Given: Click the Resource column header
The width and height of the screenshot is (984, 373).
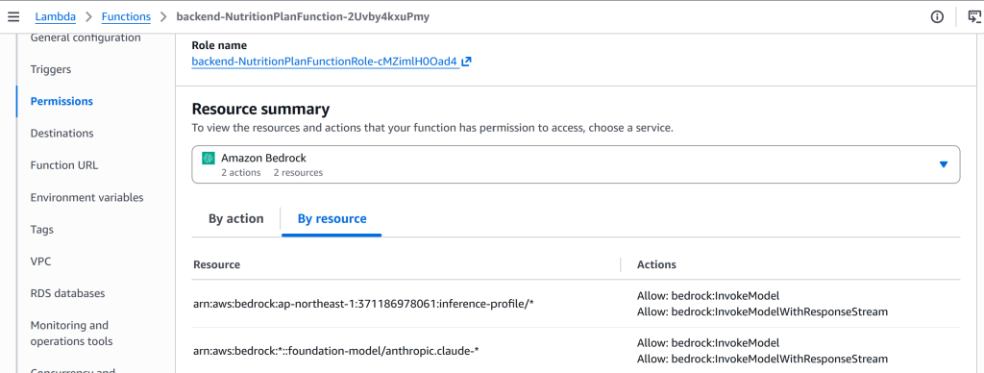Looking at the screenshot, I should [x=216, y=264].
